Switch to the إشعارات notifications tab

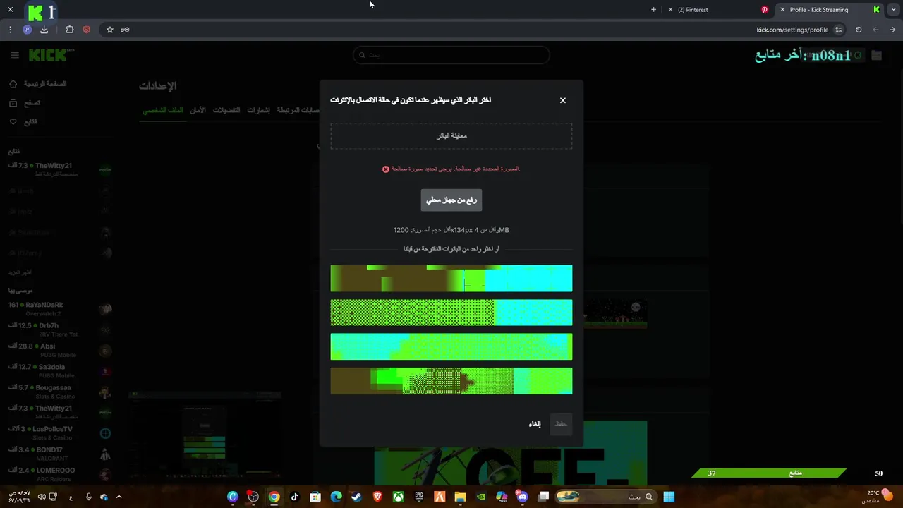[x=258, y=110]
